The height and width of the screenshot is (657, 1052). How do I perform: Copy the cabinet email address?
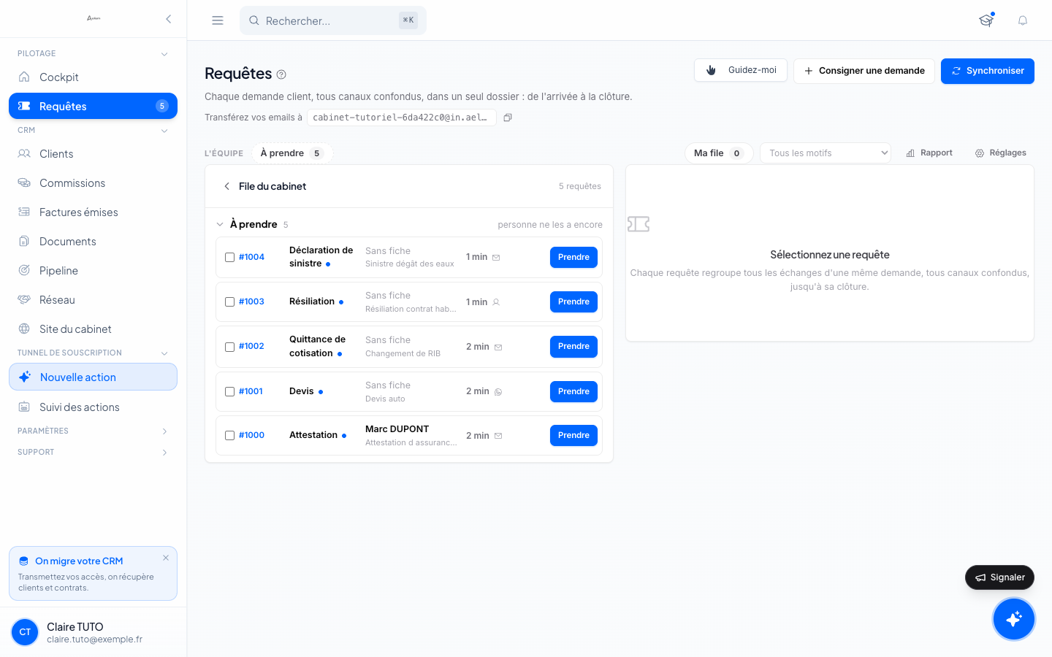click(508, 118)
